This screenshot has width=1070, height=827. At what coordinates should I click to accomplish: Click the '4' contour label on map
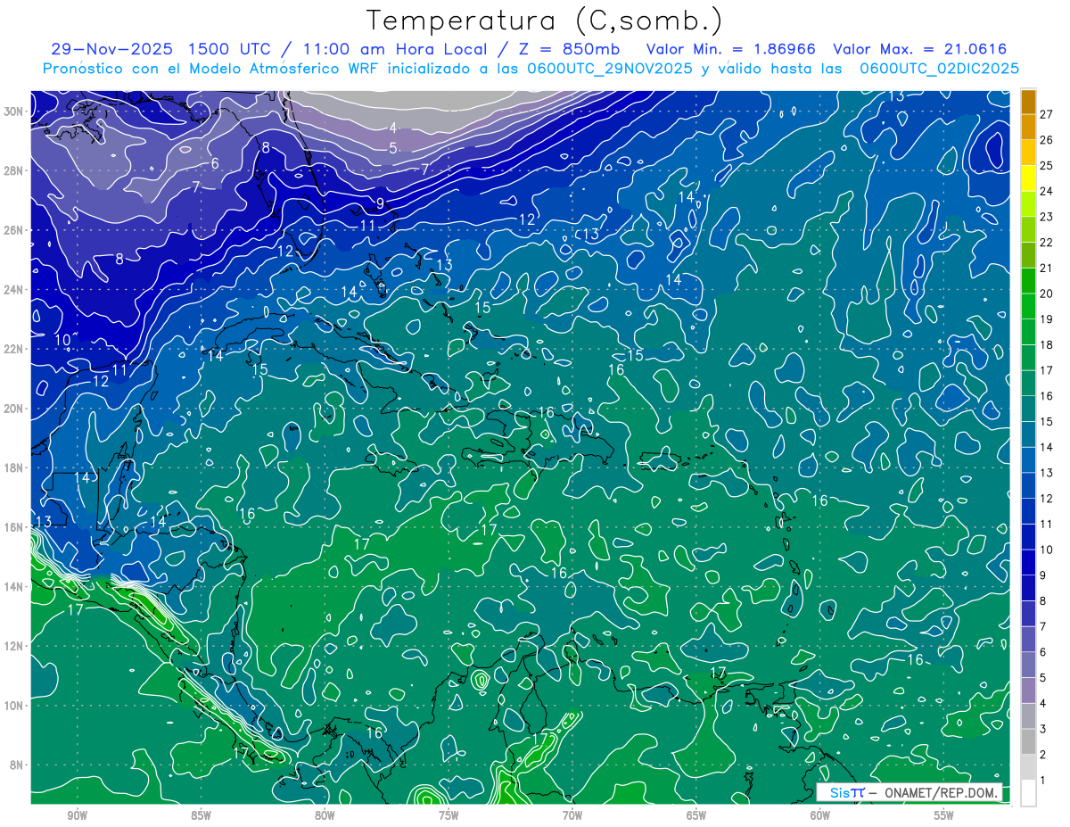[392, 128]
